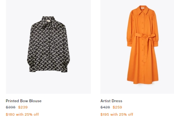Click the hem of the orange dress
The height and width of the screenshot is (122, 174).
click(x=143, y=81)
